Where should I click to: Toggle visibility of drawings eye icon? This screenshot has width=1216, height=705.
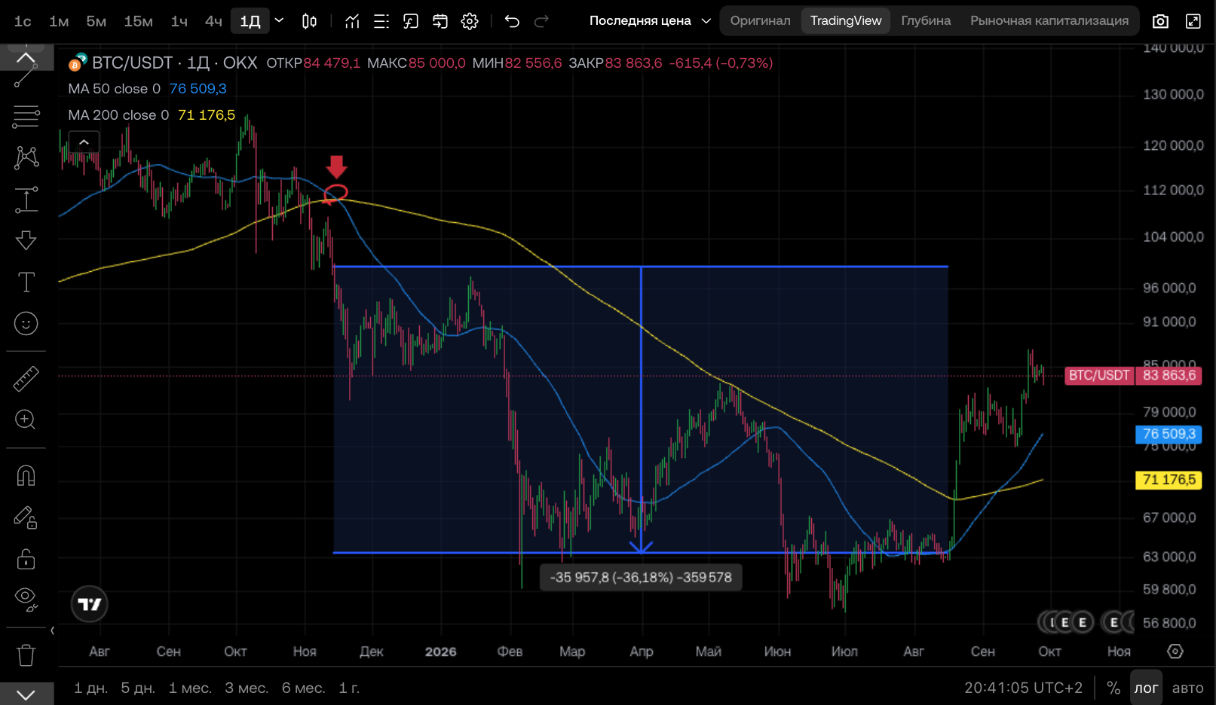[26, 600]
